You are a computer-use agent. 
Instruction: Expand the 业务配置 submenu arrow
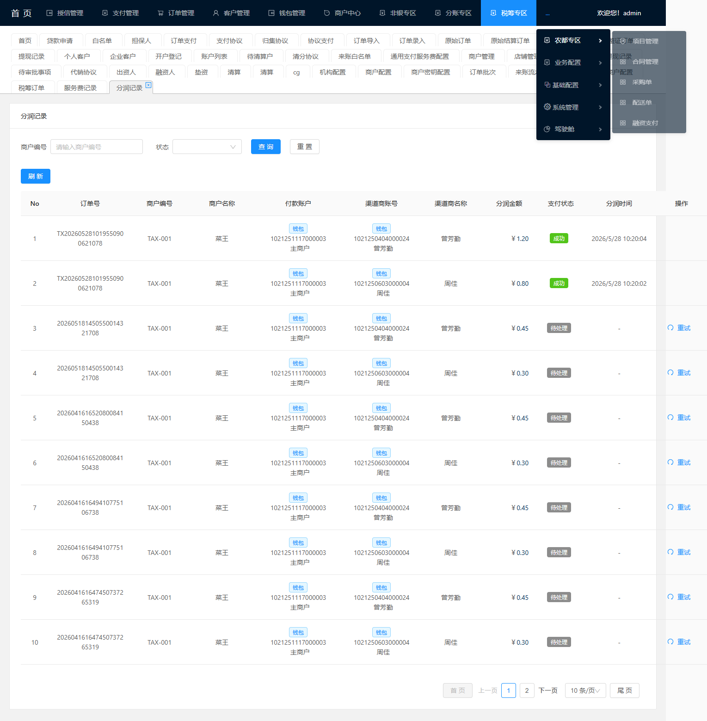coord(600,63)
